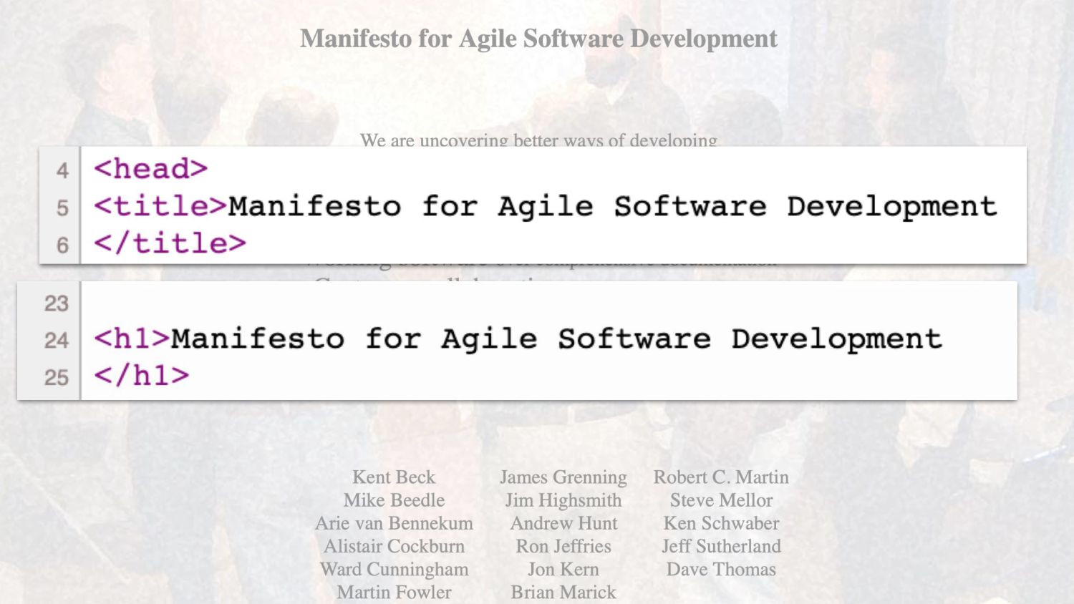The image size is (1074, 604).
Task: Click line number 5 in the gutter
Action: pos(63,208)
